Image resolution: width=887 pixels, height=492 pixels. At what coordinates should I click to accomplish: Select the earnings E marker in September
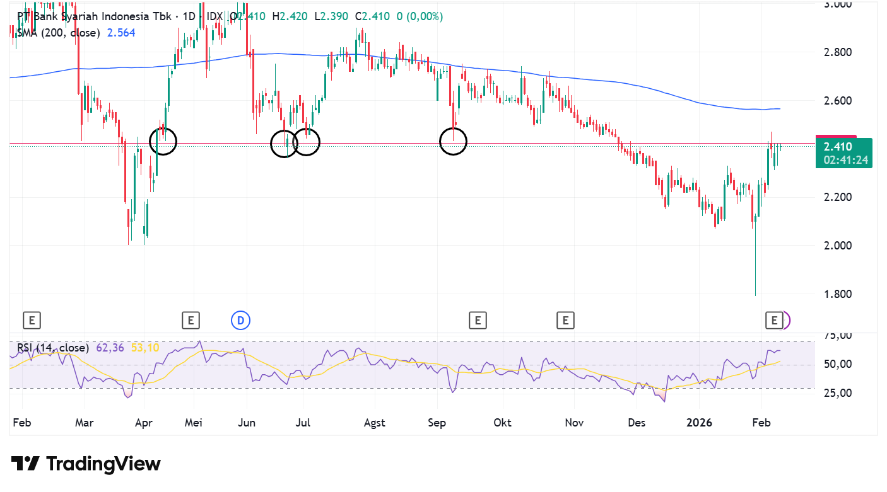tap(478, 321)
